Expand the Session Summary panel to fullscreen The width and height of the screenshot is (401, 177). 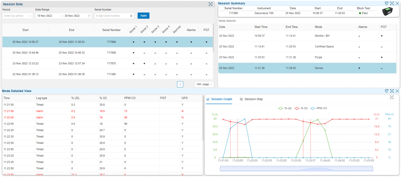click(x=392, y=3)
